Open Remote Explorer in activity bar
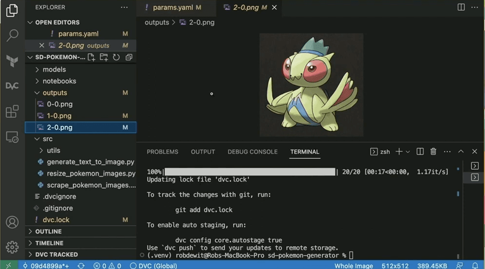The image size is (485, 269). pos(12,137)
